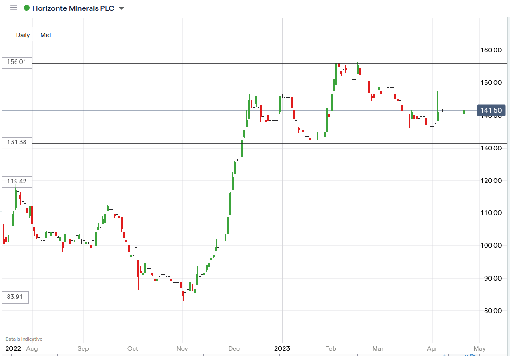Click the Sep label on time axis
The width and height of the screenshot is (510, 356).
click(83, 349)
